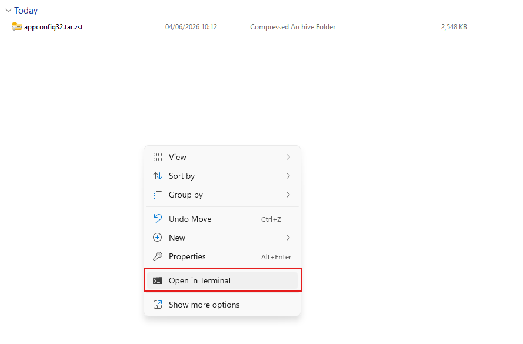This screenshot has width=523, height=344.
Task: Click the 04/06/2026 10:12 date cell
Action: (191, 27)
